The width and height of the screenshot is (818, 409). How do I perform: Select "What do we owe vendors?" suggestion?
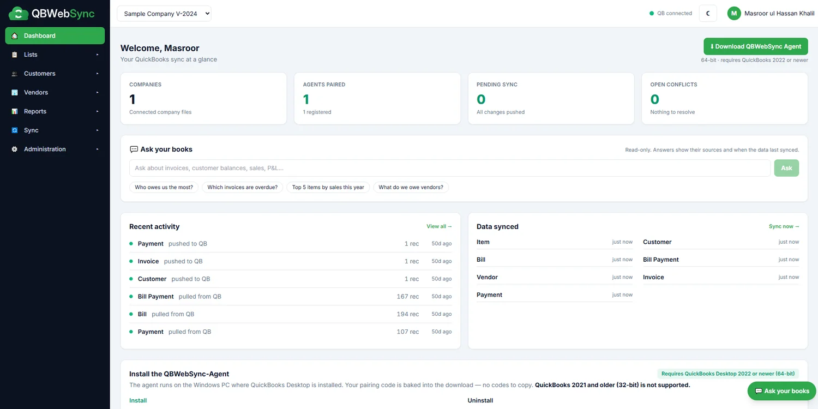click(x=411, y=187)
